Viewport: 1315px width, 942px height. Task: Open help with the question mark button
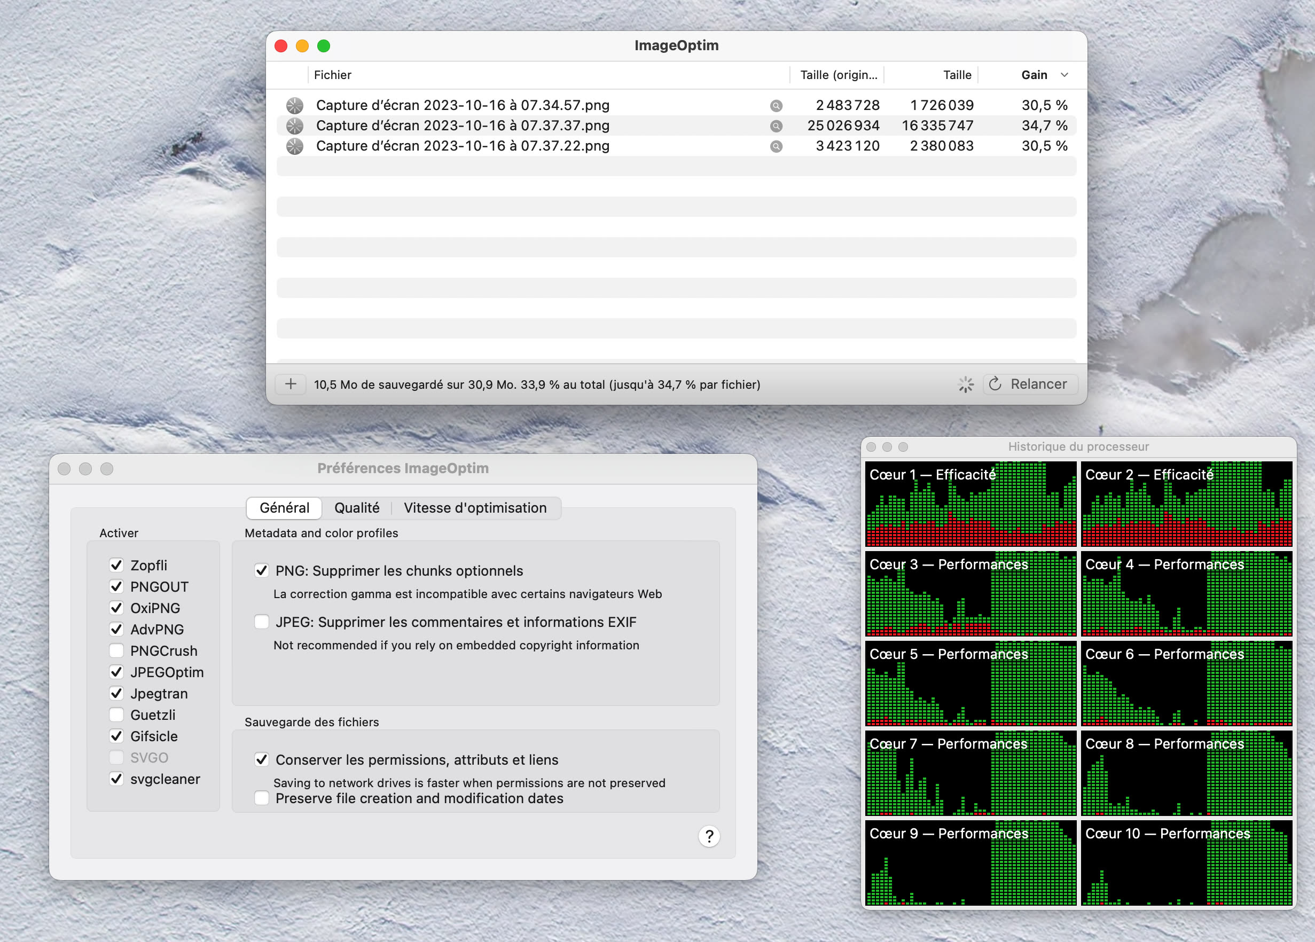709,836
